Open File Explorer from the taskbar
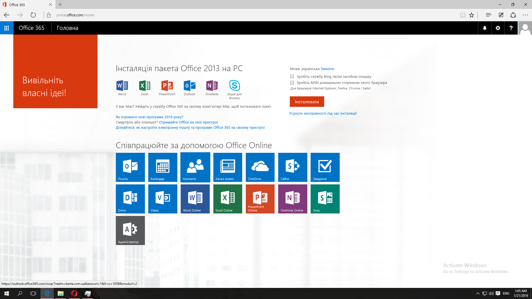Screen dimensions: 532x299 point(60,293)
